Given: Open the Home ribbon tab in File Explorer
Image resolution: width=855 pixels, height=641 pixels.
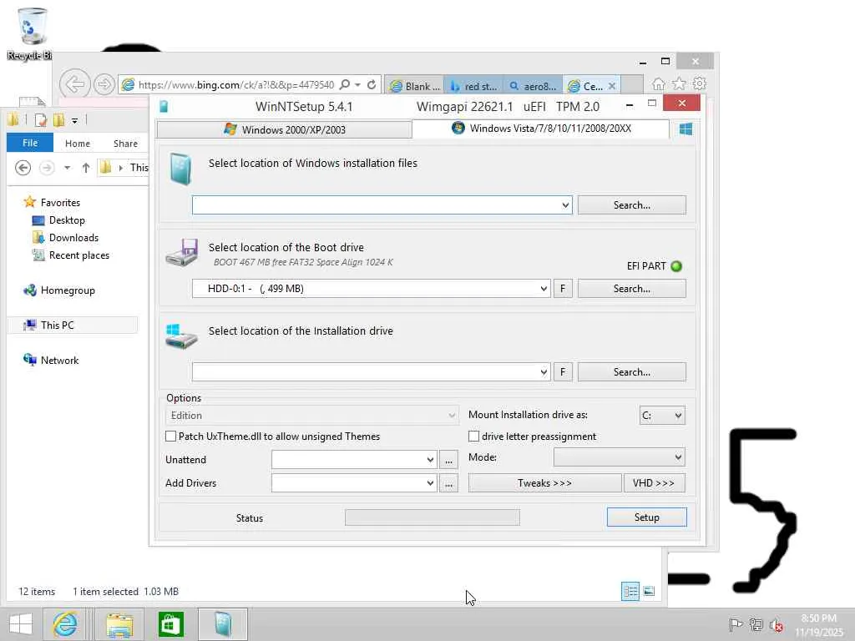Looking at the screenshot, I should (78, 144).
